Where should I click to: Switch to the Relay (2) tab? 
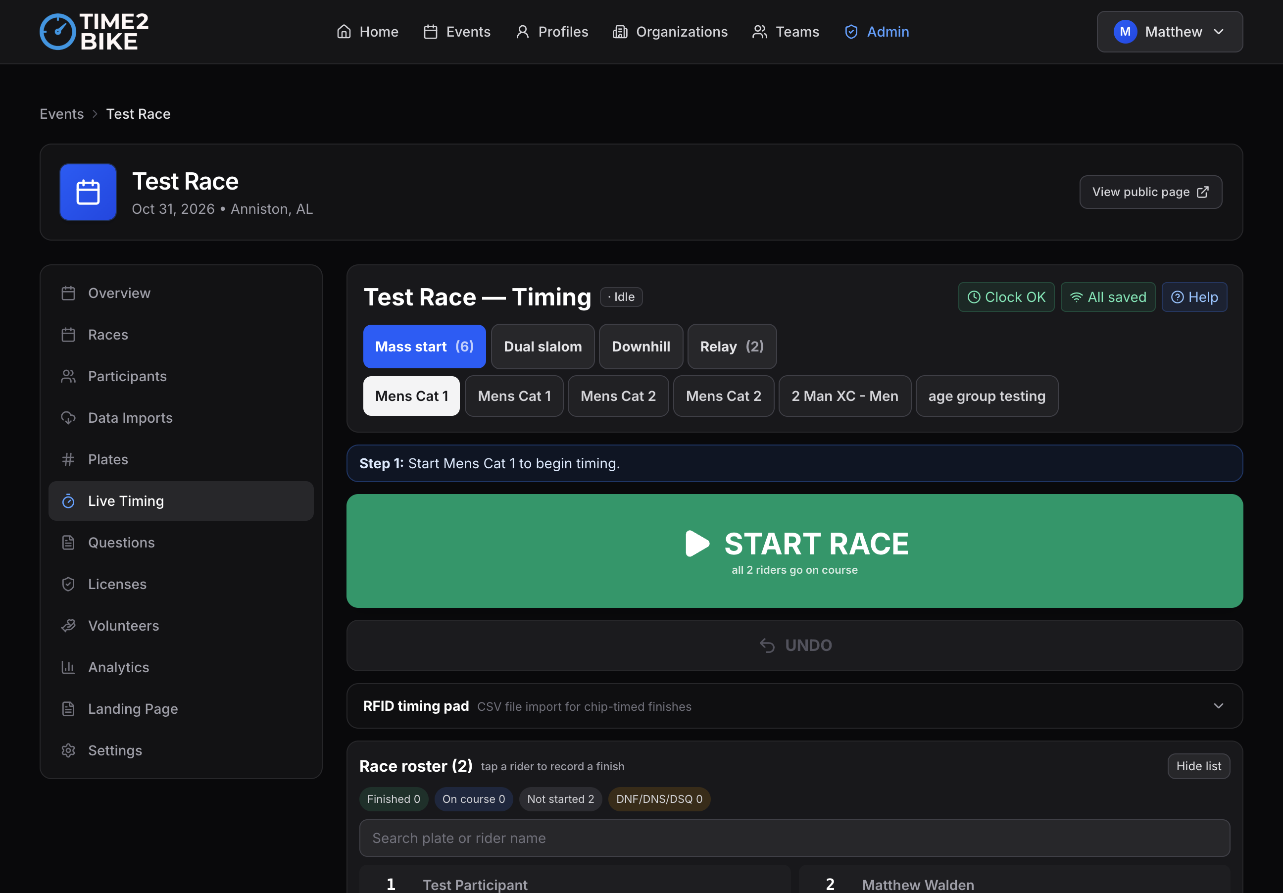732,347
